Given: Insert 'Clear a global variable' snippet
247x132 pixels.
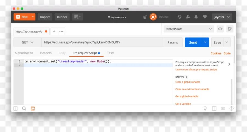Looking at the screenshot, I should coord(188,82).
